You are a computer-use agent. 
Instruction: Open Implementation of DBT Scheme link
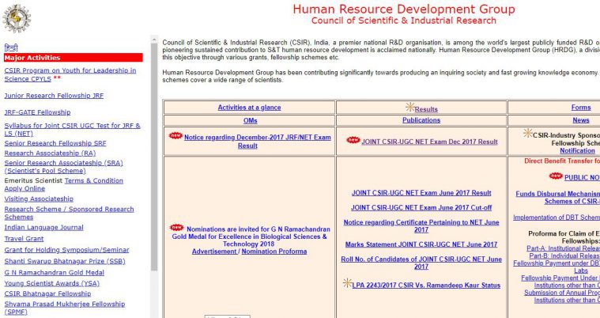coord(557,218)
